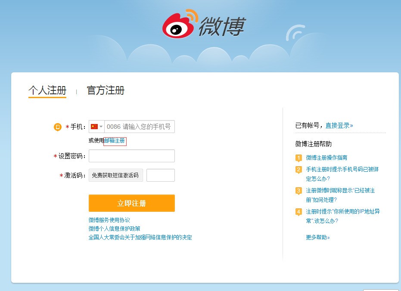Open 微博服务使用协议 link
Viewport: 401px width, 291px height.
click(109, 220)
